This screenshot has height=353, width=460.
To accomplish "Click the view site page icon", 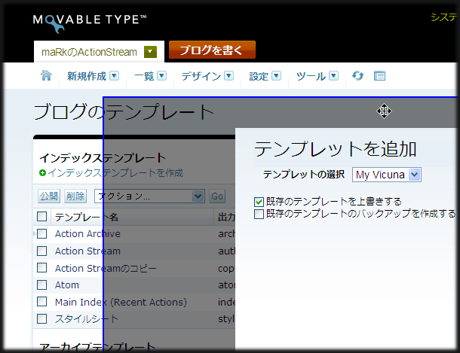I will (x=379, y=76).
